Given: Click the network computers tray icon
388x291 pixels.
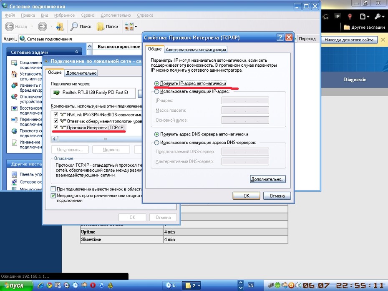Looking at the screenshot, I should [x=271, y=285].
